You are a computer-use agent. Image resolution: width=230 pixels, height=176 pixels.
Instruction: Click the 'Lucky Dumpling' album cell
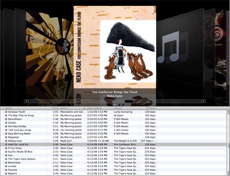[x=123, y=112]
